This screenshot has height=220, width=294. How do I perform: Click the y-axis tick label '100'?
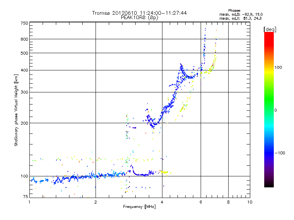pos(24,176)
